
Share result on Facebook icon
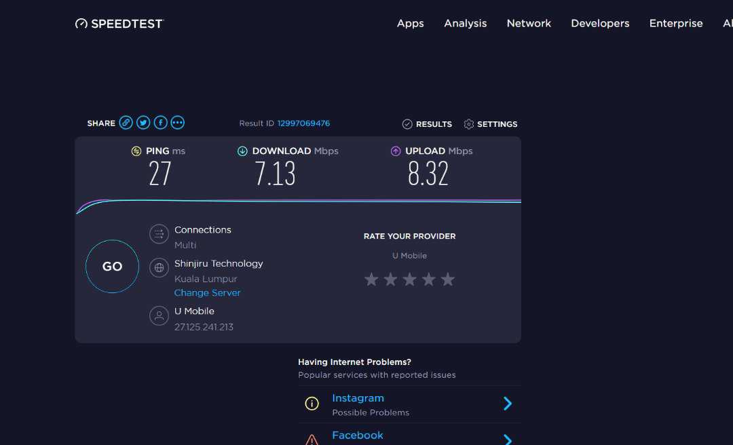tap(160, 123)
